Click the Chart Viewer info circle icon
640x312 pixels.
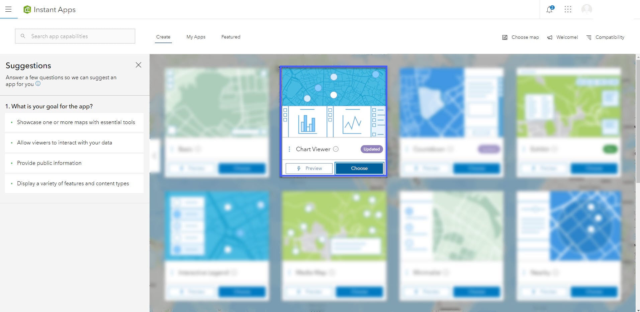tap(336, 149)
